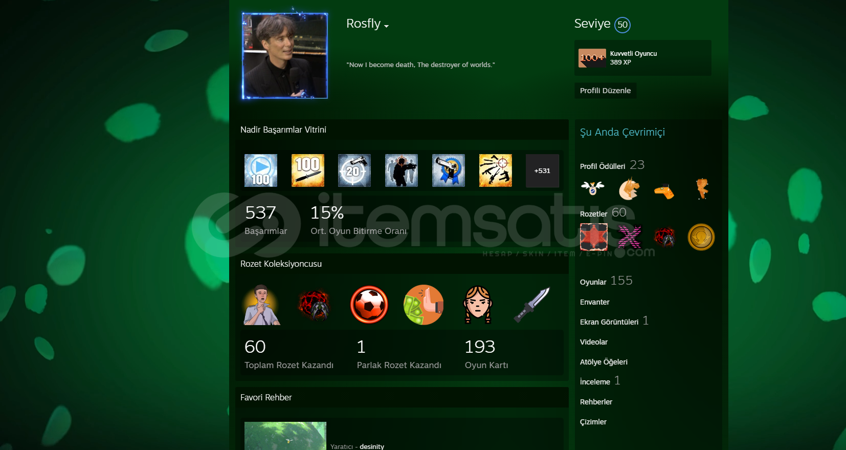Viewport: 846px width, 450px height.
Task: Open the Rehberler link
Action: click(596, 402)
